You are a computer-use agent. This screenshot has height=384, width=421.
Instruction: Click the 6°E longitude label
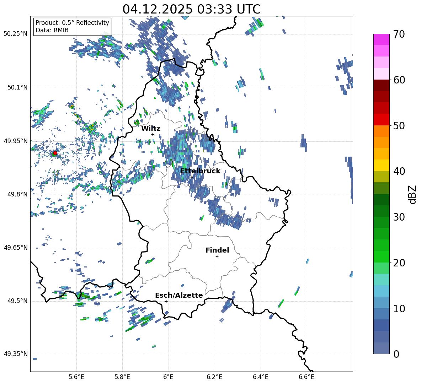point(168,377)
